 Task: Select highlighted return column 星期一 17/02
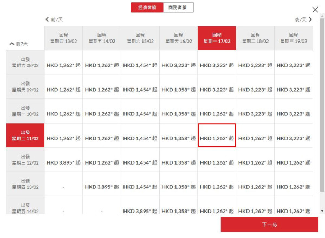pyautogui.click(x=217, y=38)
